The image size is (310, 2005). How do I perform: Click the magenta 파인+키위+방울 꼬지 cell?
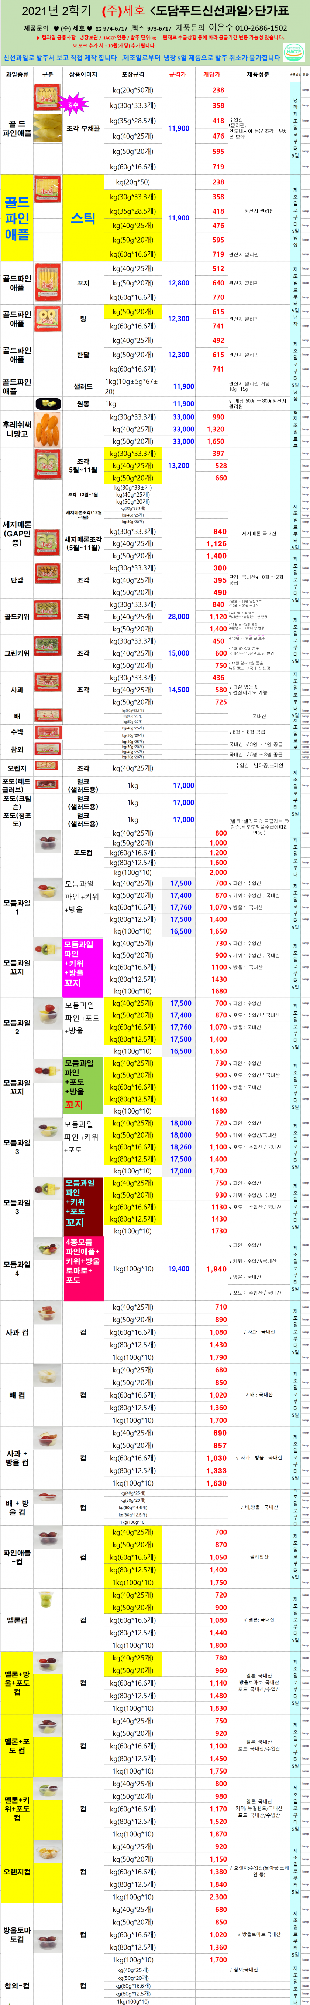tap(83, 968)
